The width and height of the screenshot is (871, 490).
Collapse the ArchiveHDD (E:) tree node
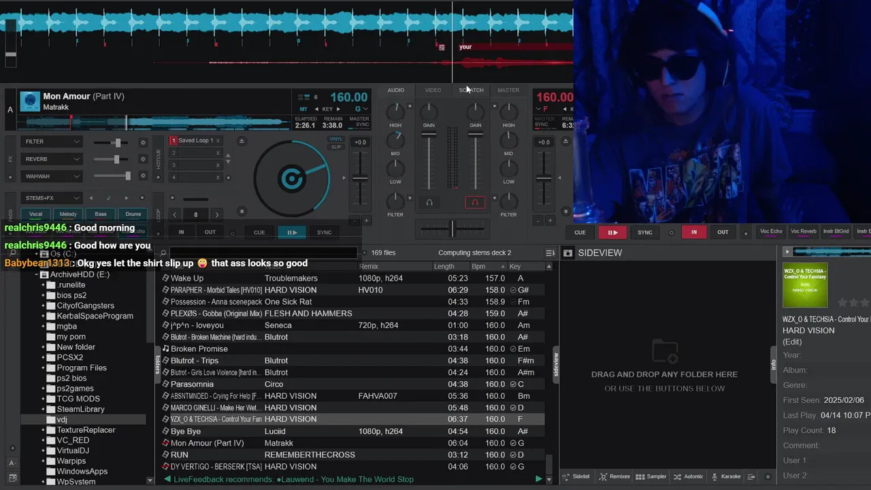(37, 275)
